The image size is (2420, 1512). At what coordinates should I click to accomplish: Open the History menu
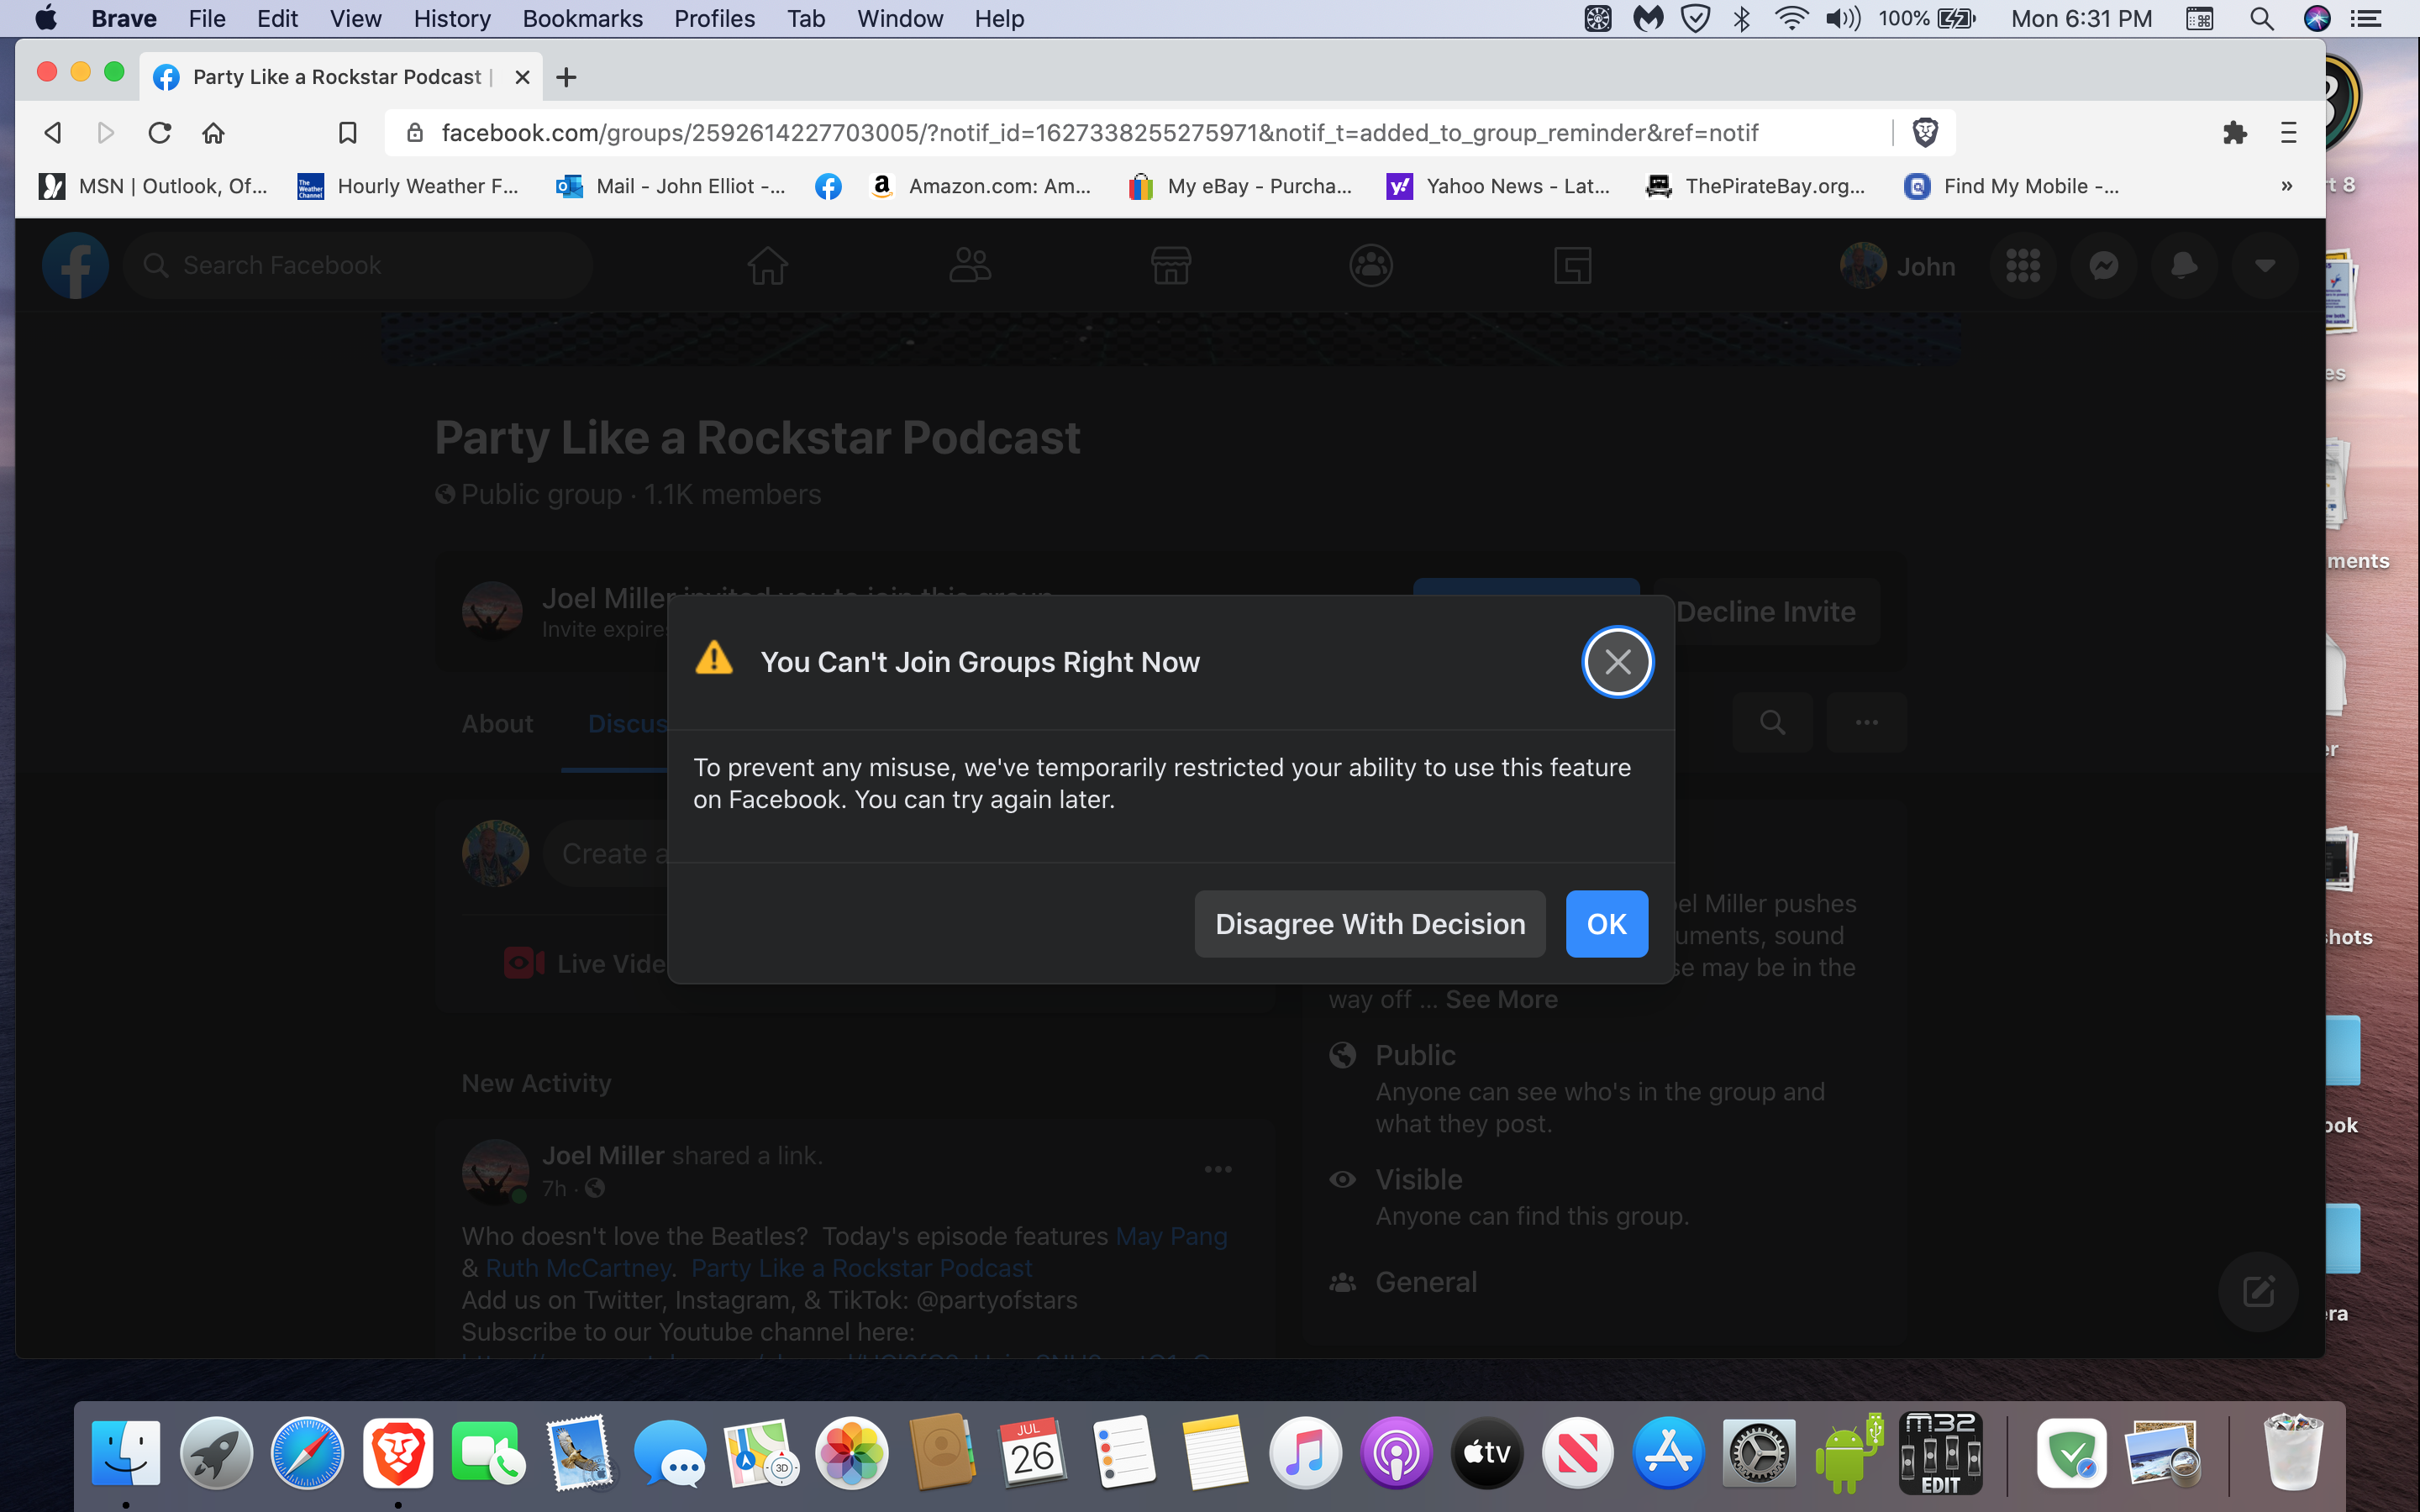pyautogui.click(x=451, y=19)
